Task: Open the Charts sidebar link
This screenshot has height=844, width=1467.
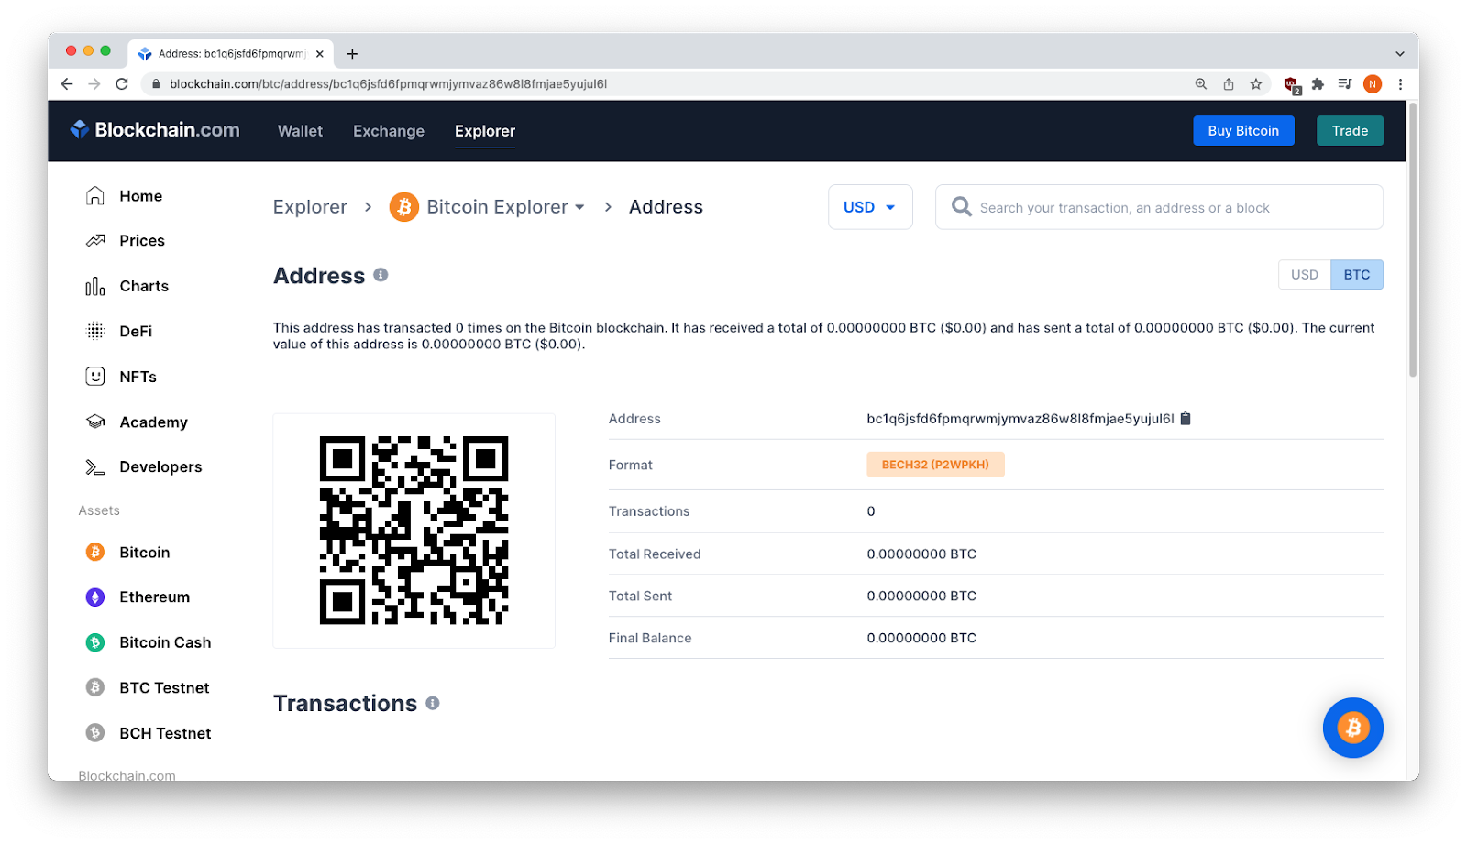Action: coord(144,286)
